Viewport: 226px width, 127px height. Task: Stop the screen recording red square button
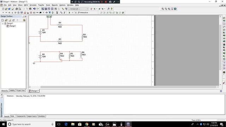[x=106, y=2]
